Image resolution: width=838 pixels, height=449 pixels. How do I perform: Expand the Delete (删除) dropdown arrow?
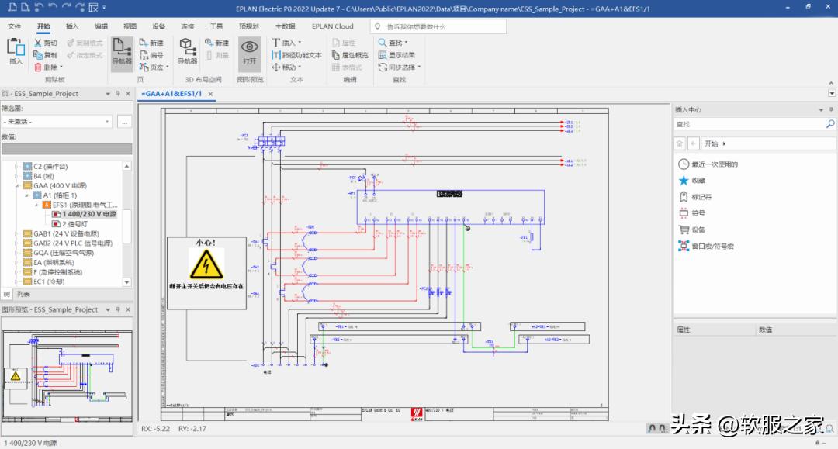pos(60,67)
